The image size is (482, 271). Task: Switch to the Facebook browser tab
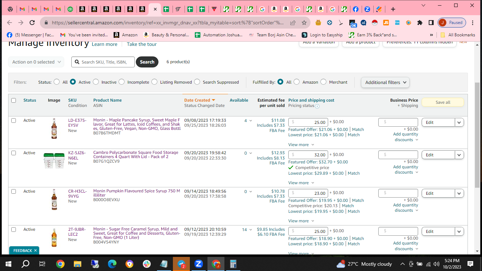(355, 9)
